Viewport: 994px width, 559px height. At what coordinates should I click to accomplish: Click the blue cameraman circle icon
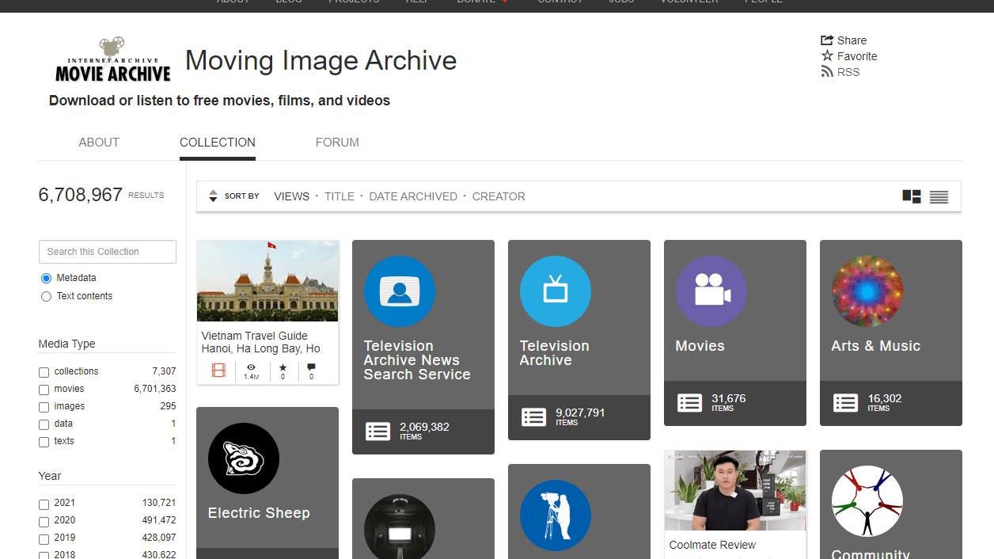tap(556, 515)
